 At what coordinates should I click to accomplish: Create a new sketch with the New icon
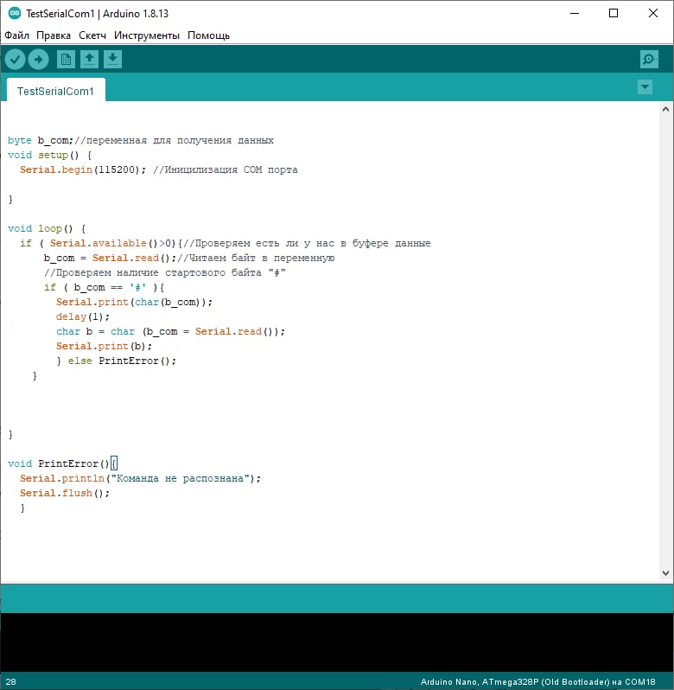click(66, 59)
